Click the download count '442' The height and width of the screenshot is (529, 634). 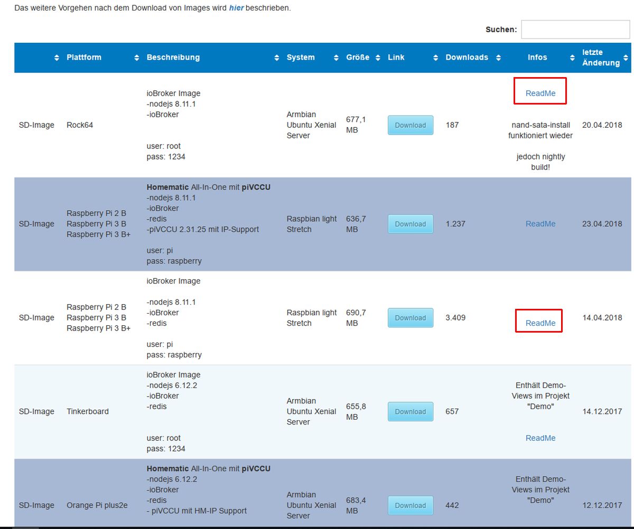click(x=452, y=505)
